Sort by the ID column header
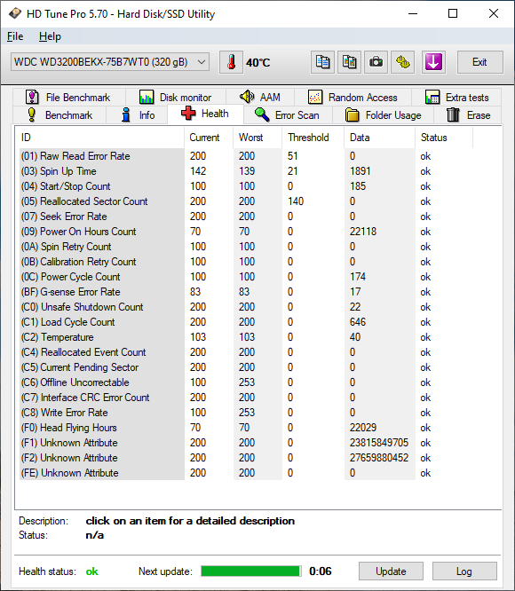515x591 pixels. (x=100, y=138)
